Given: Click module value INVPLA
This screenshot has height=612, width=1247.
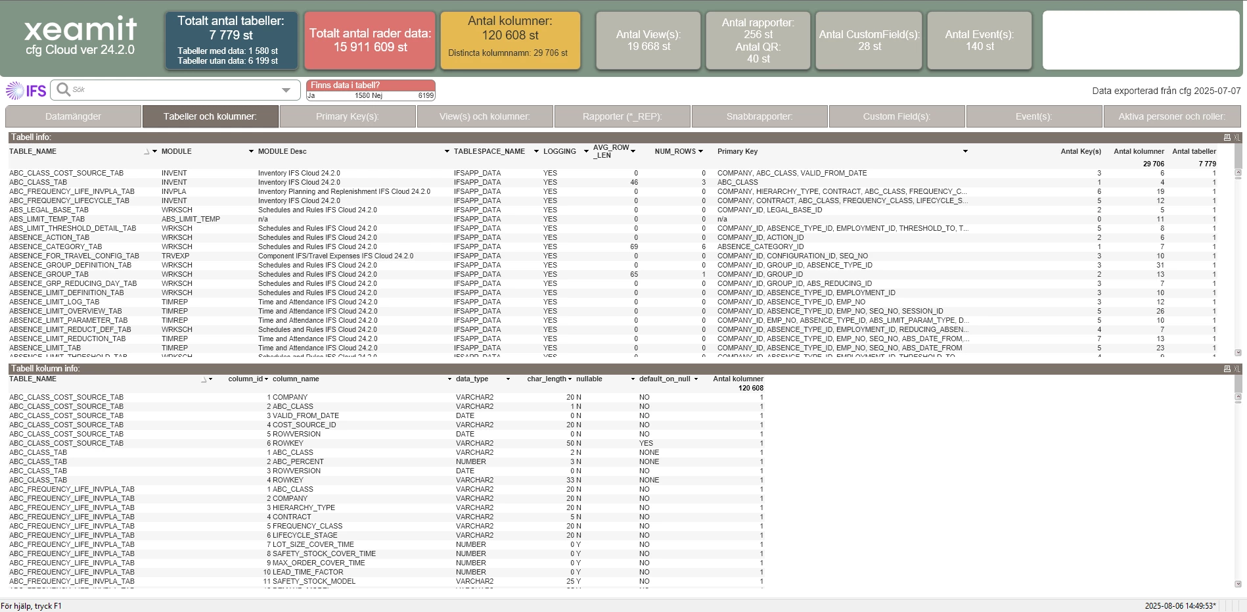Looking at the screenshot, I should tap(174, 191).
